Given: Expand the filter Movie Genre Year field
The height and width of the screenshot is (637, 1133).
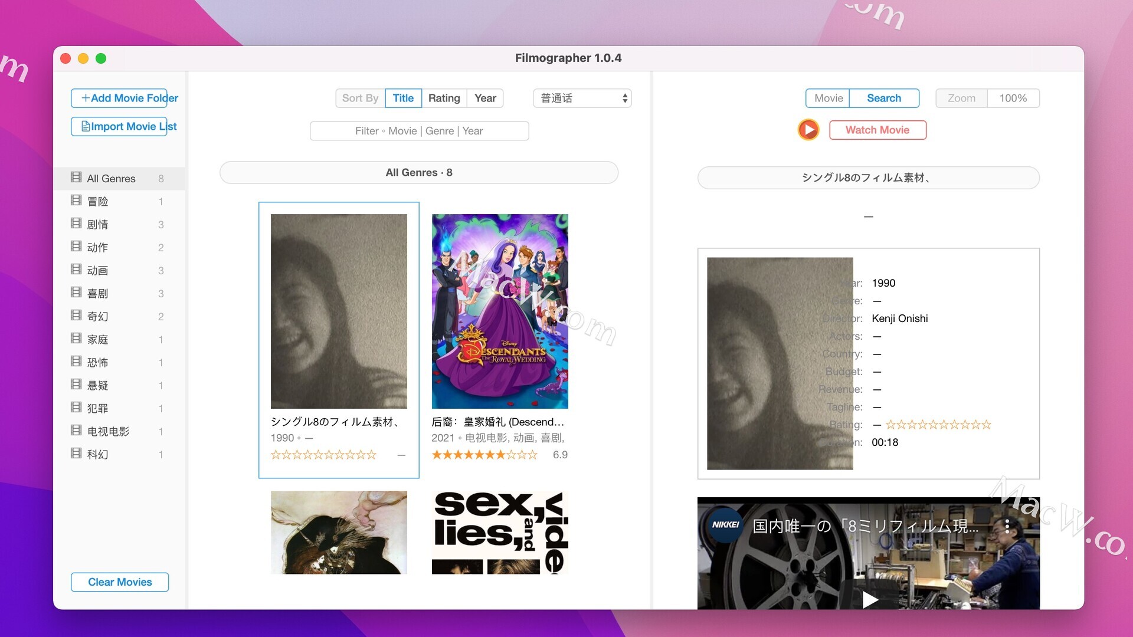Looking at the screenshot, I should tap(418, 131).
